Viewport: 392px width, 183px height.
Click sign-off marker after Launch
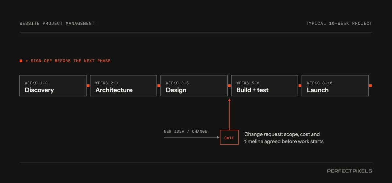tap(370, 86)
